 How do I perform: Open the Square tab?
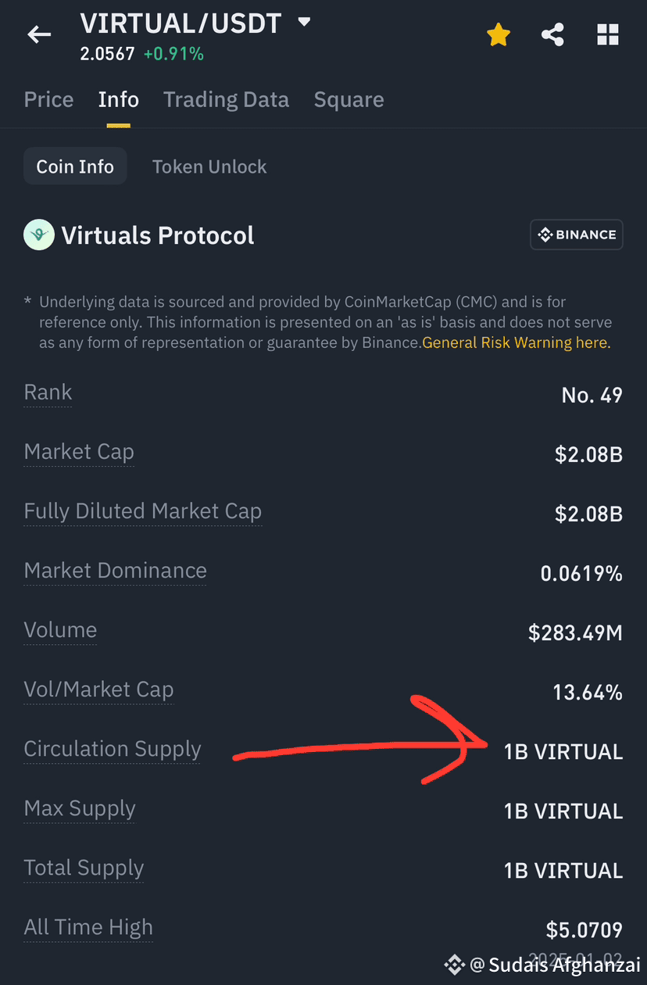(349, 99)
